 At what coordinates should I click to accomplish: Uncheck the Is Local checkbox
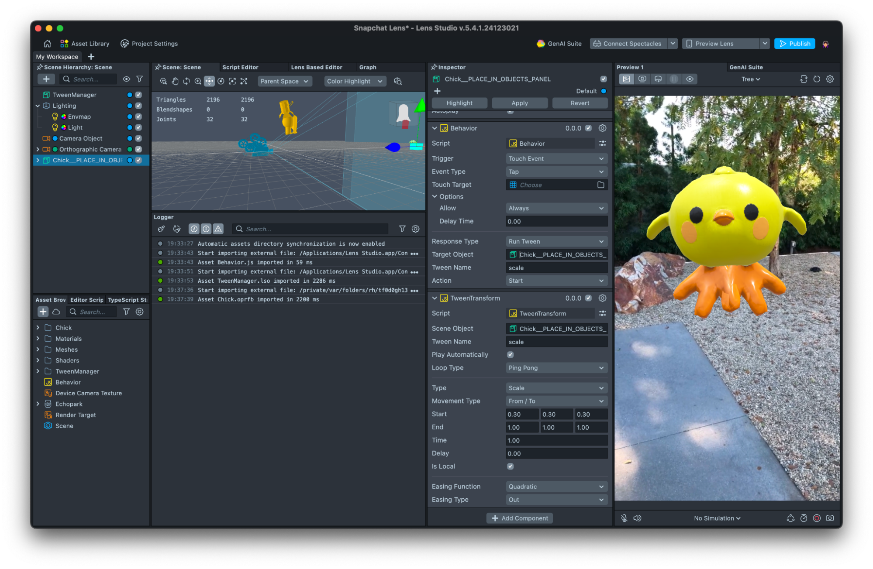510,466
